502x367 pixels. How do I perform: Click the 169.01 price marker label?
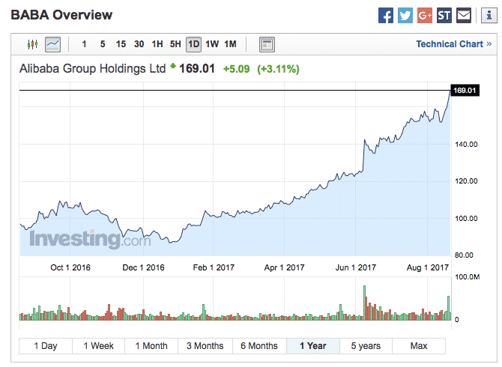click(465, 90)
